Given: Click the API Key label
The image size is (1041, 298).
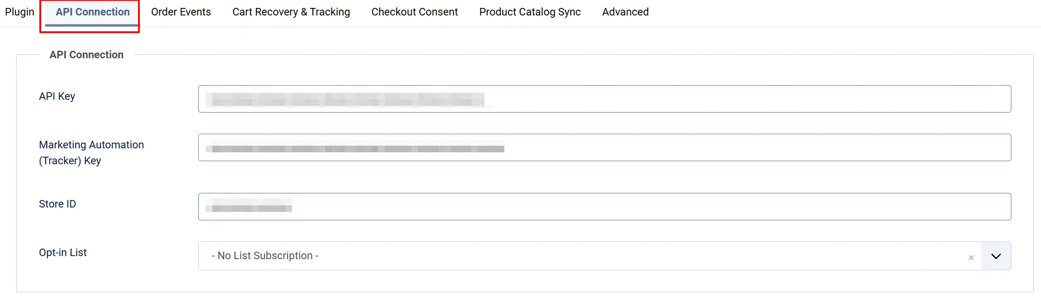Looking at the screenshot, I should (x=57, y=96).
